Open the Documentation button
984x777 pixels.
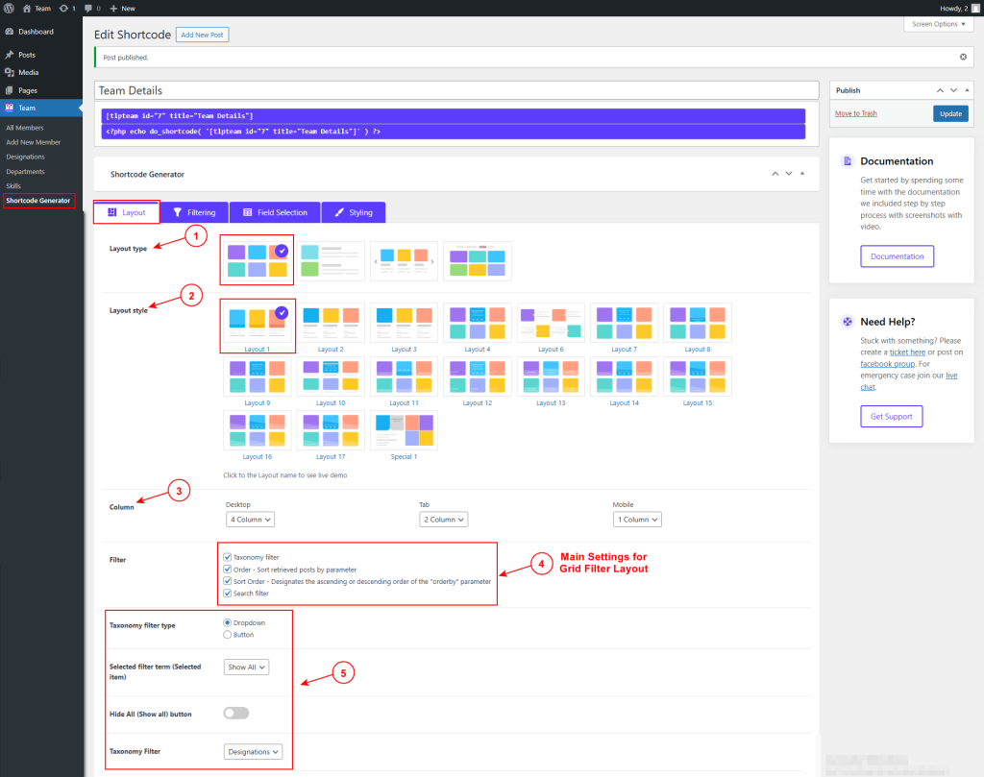(897, 256)
